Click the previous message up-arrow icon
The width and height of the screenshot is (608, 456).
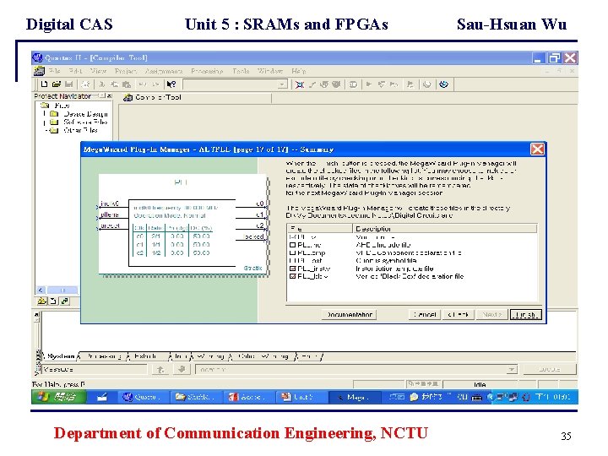tap(160, 370)
